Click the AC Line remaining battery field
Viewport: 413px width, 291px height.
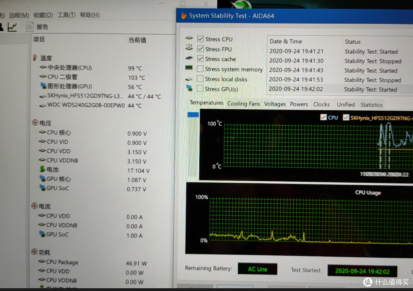257,269
